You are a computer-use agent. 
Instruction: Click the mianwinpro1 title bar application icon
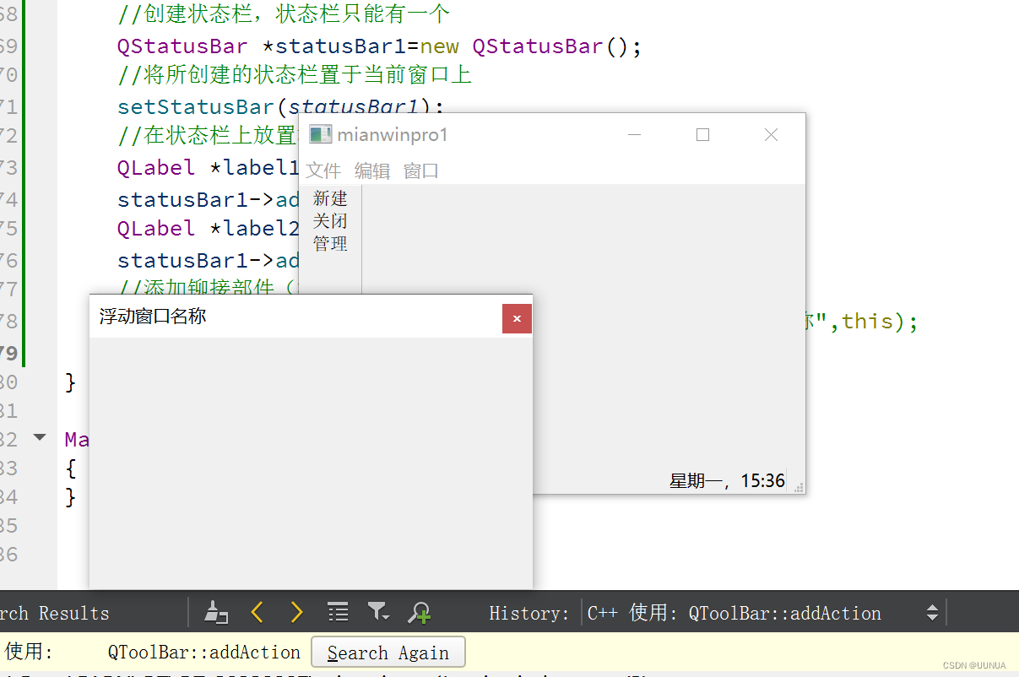[x=321, y=133]
